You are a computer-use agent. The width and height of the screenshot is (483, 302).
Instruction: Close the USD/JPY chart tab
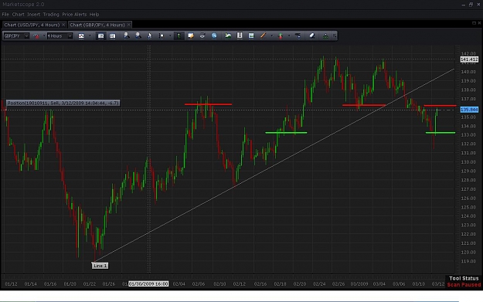click(x=63, y=25)
